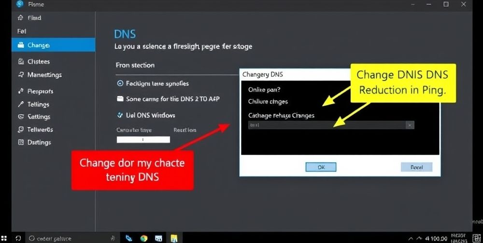Select the Fel sidebar entry
Image resolution: width=483 pixels, height=243 pixels.
pyautogui.click(x=22, y=31)
